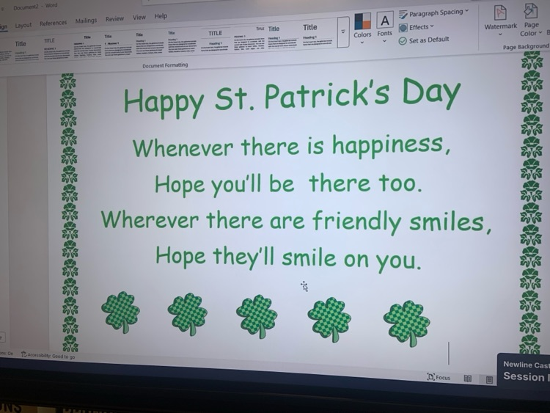Click the Effects button label
The width and height of the screenshot is (550, 413).
[419, 27]
